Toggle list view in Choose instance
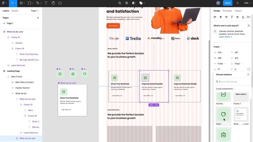The height and width of the screenshot is (142, 253). coord(248,75)
